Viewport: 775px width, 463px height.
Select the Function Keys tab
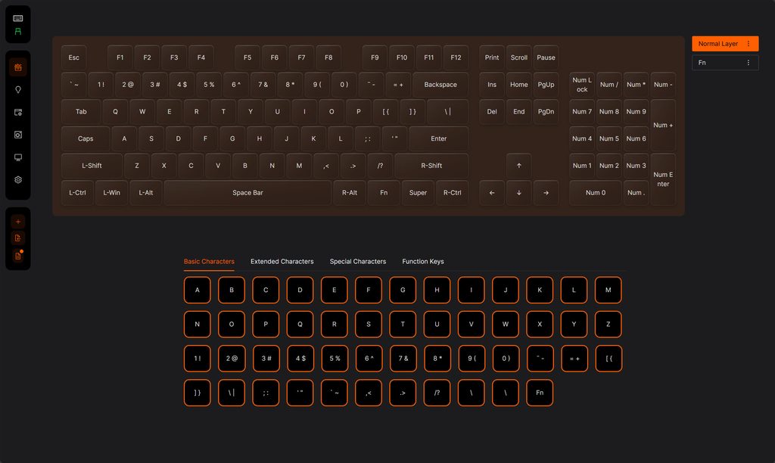click(x=423, y=262)
